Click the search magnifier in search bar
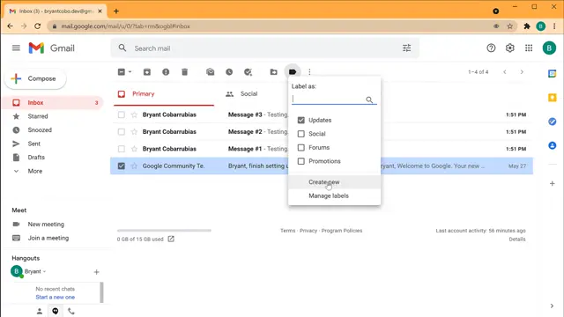The width and height of the screenshot is (564, 317). 122,48
